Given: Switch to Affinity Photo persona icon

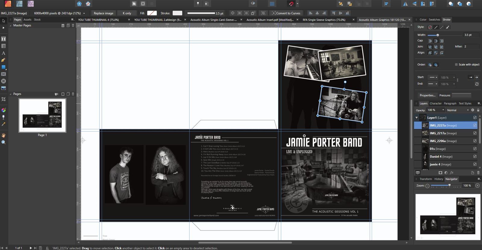Looking at the screenshot, I should [x=30, y=4].
